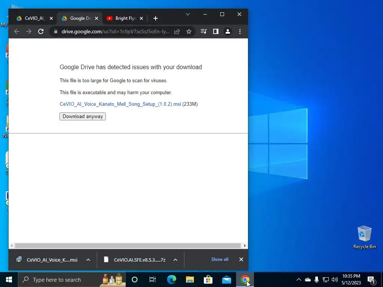The width and height of the screenshot is (383, 287).
Task: Maximize the Chrome window
Action: point(222,15)
